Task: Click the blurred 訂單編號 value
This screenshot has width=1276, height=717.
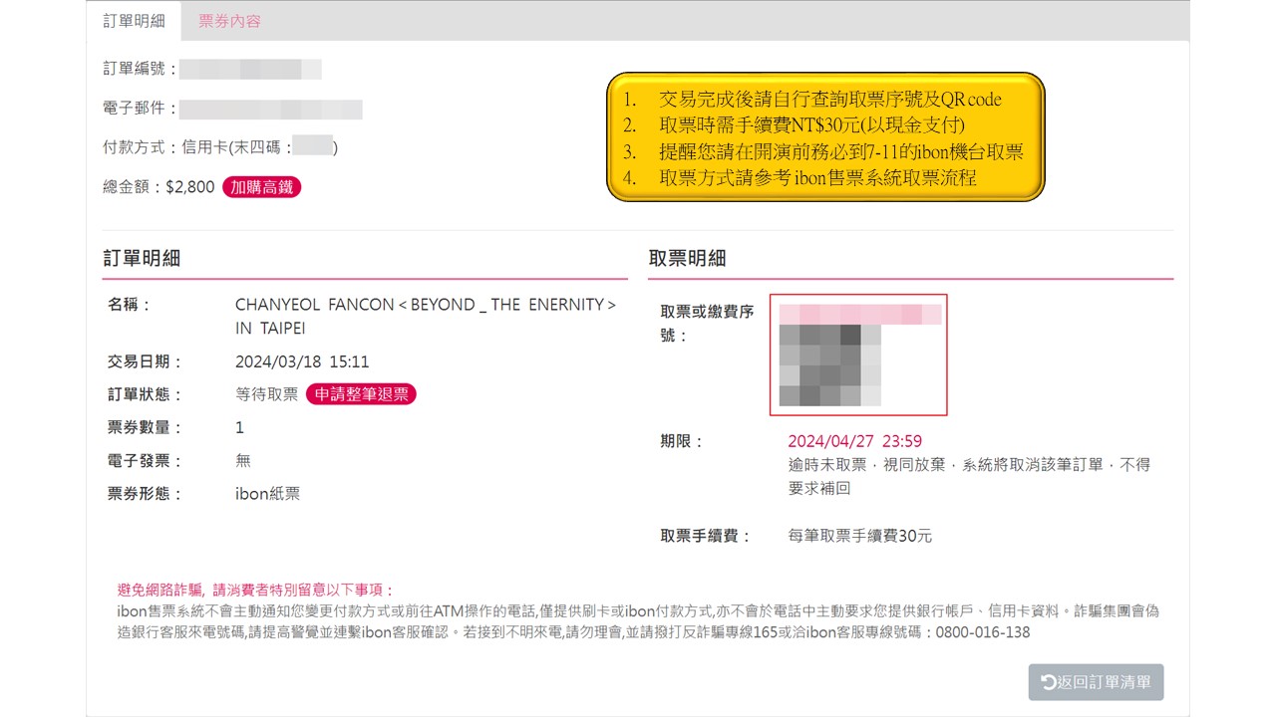Action: point(250,69)
